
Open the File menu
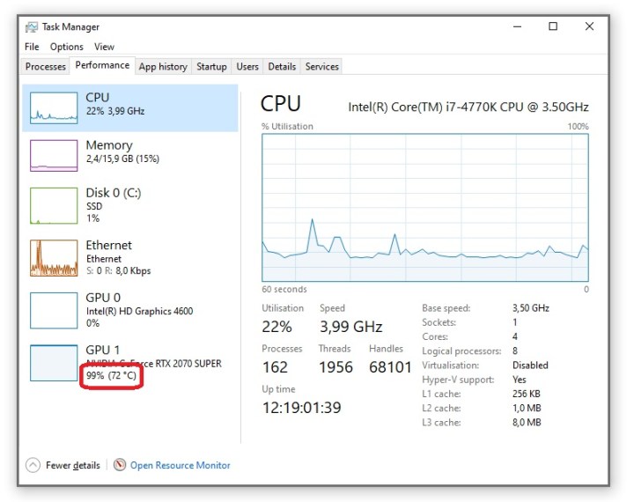click(32, 47)
